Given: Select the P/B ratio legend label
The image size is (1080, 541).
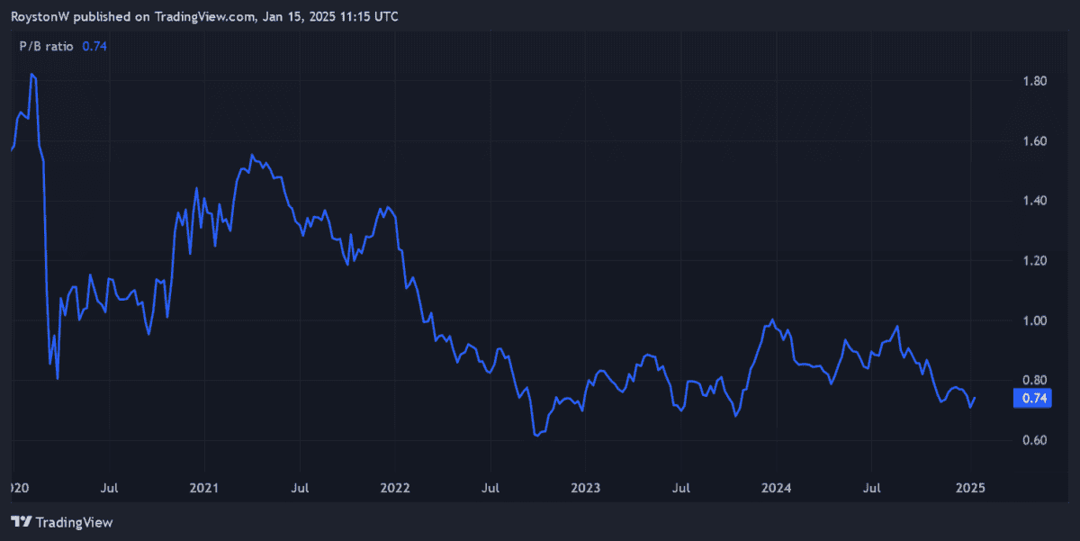Looking at the screenshot, I should (47, 46).
